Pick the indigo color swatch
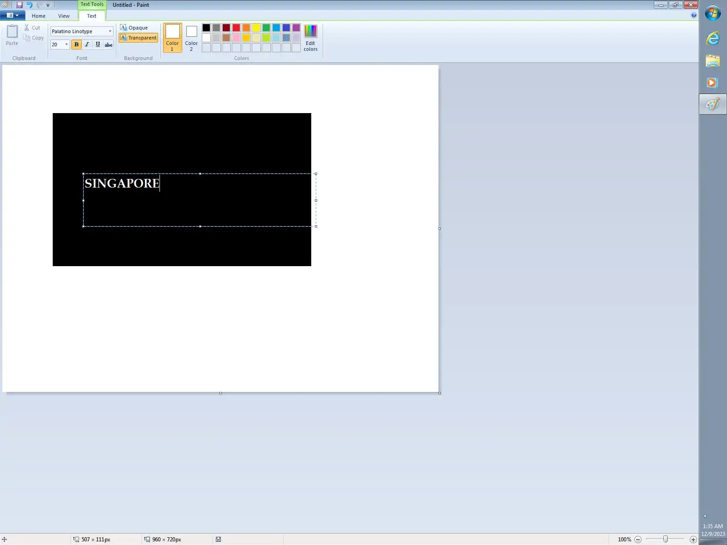This screenshot has height=545, width=727. [x=286, y=28]
